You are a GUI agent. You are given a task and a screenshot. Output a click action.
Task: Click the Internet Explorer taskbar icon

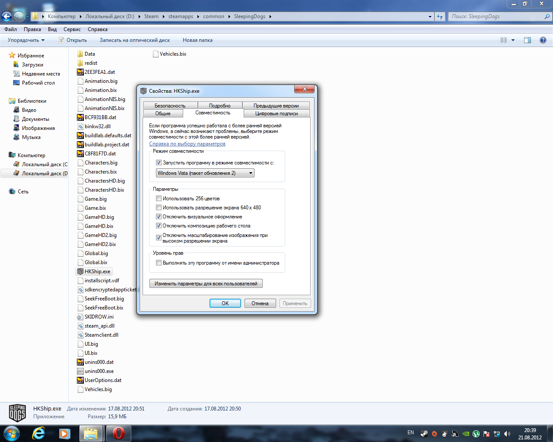coord(38,433)
